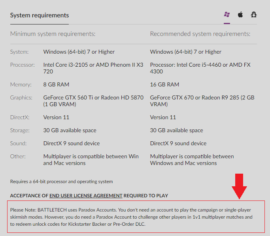
Task: Click 'GeForce GTX 670 or Radeon R9 285' text
Action: pyautogui.click(x=194, y=97)
